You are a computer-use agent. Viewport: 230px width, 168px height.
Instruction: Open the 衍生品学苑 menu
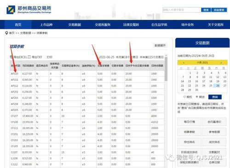click(x=159, y=24)
